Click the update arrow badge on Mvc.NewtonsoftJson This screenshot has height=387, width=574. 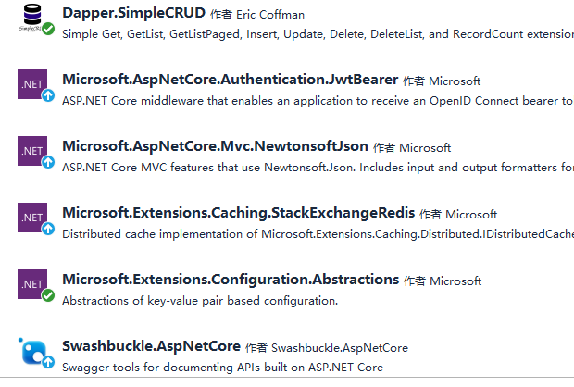(x=47, y=162)
